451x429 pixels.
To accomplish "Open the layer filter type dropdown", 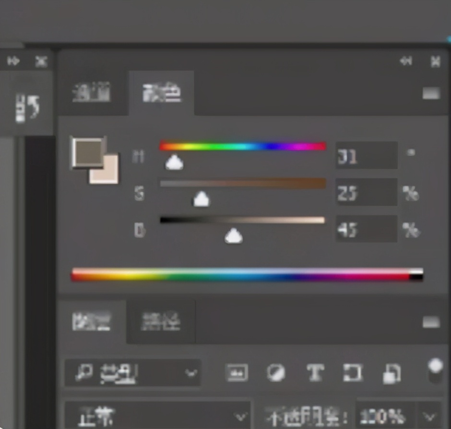I will 133,373.
